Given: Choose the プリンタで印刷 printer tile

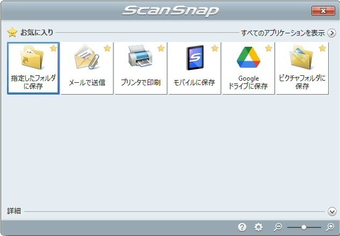Looking at the screenshot, I should point(141,68).
